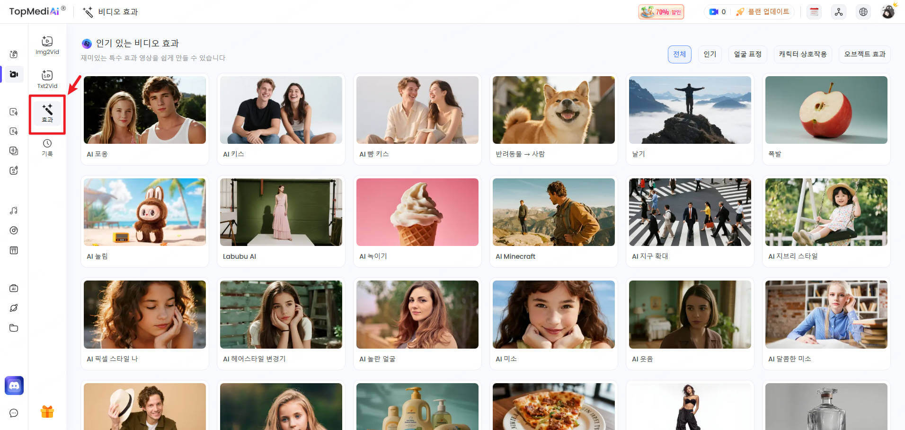This screenshot has height=430, width=905.
Task: Click the TopMediAi logo
Action: point(37,11)
